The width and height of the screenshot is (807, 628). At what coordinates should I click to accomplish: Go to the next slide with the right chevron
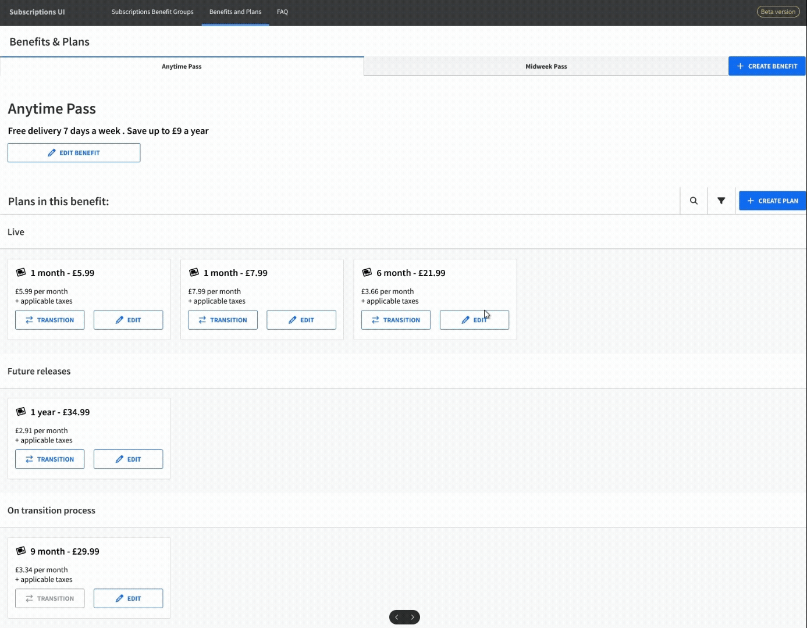pyautogui.click(x=413, y=617)
